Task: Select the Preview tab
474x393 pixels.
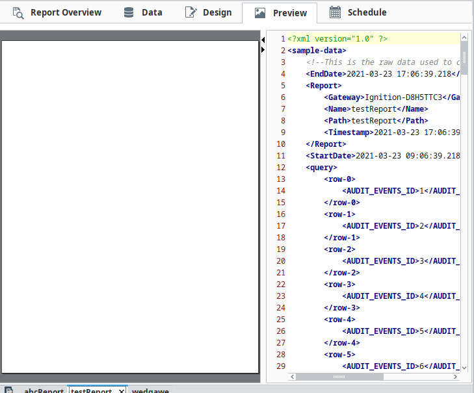Action: coord(280,13)
